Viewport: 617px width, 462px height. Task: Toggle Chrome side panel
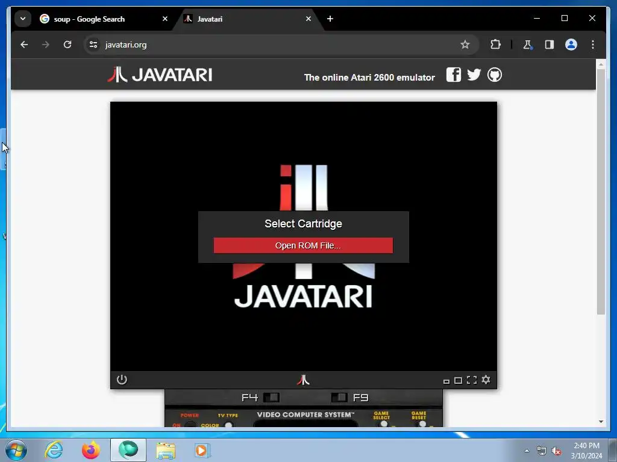550,45
